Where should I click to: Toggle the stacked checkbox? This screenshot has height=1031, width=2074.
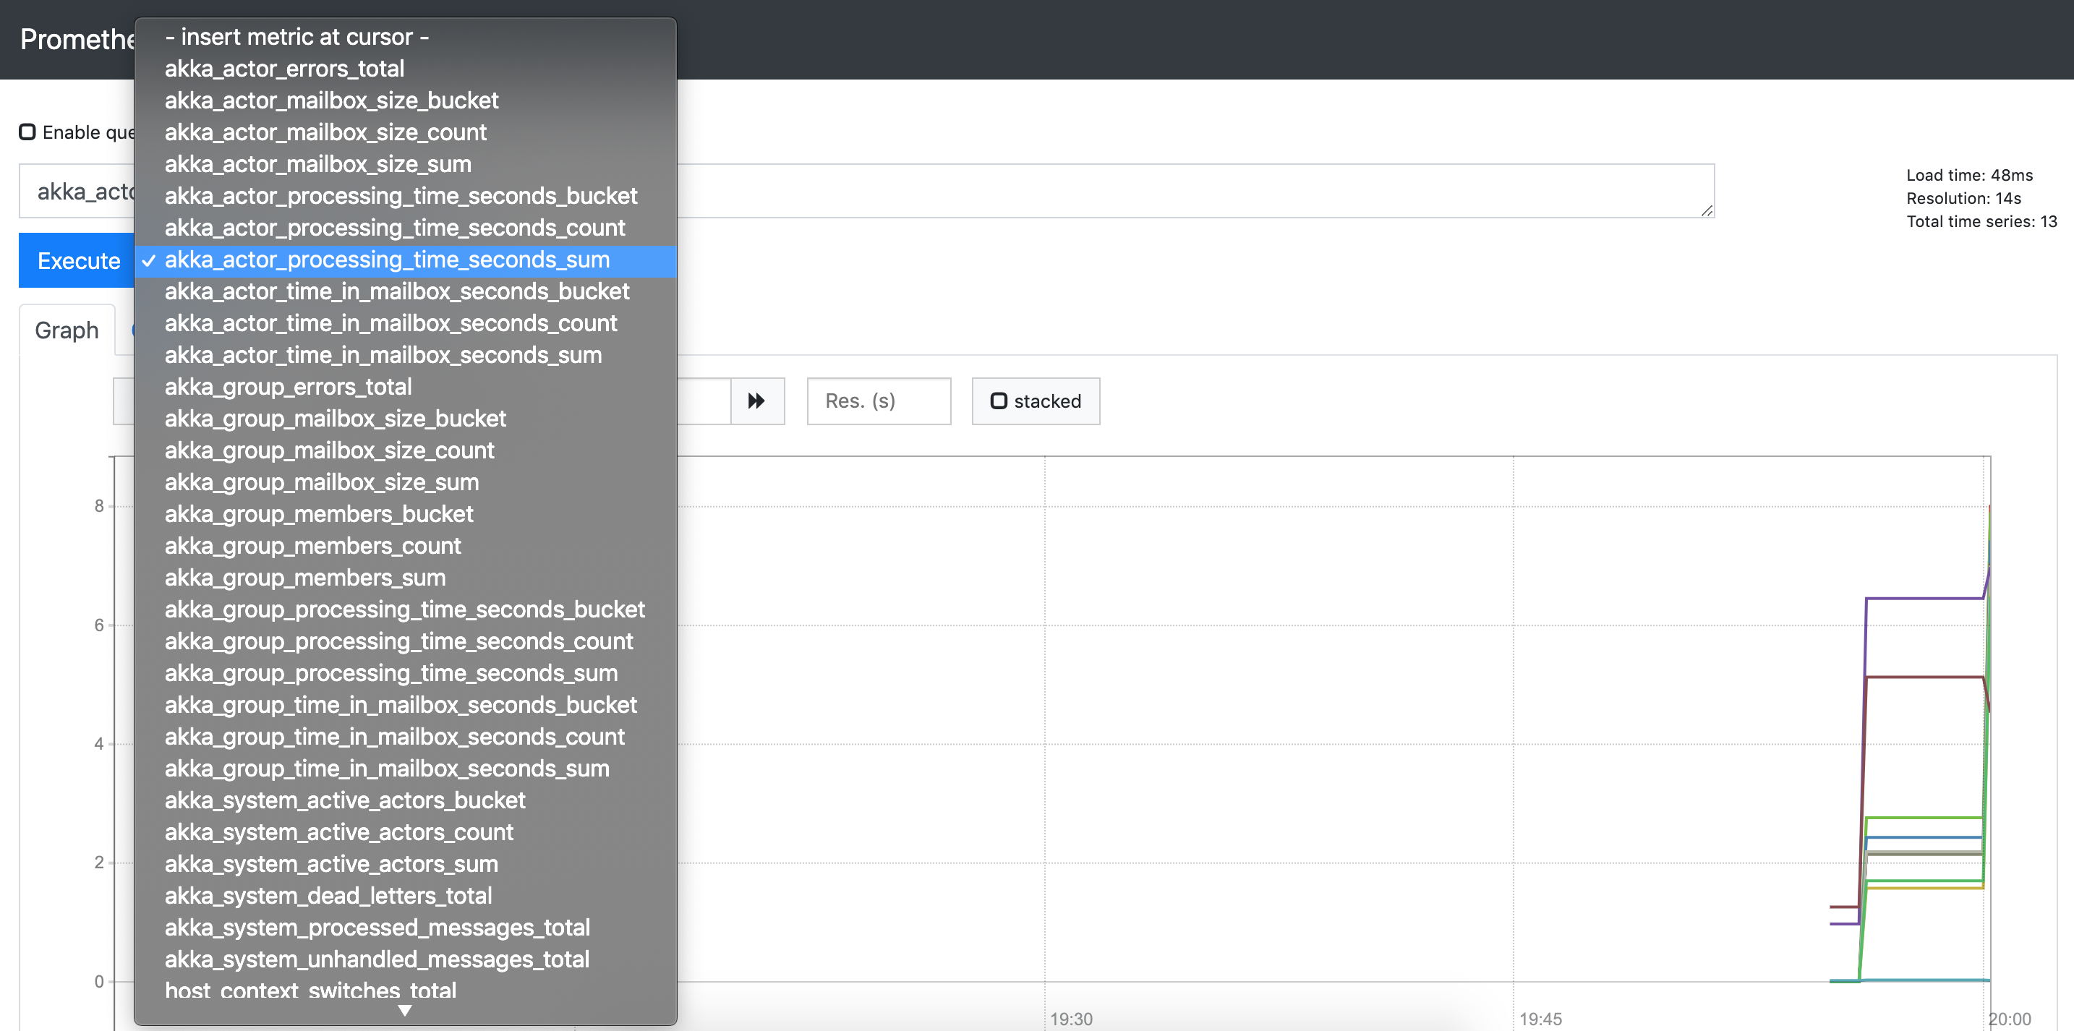point(999,401)
